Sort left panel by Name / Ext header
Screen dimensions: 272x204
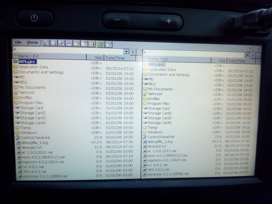pyautogui.click(x=49, y=56)
